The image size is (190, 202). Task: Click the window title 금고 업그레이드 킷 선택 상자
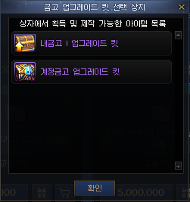95,7
